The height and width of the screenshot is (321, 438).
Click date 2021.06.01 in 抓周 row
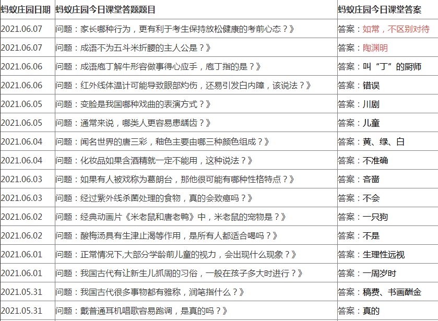tap(21, 273)
